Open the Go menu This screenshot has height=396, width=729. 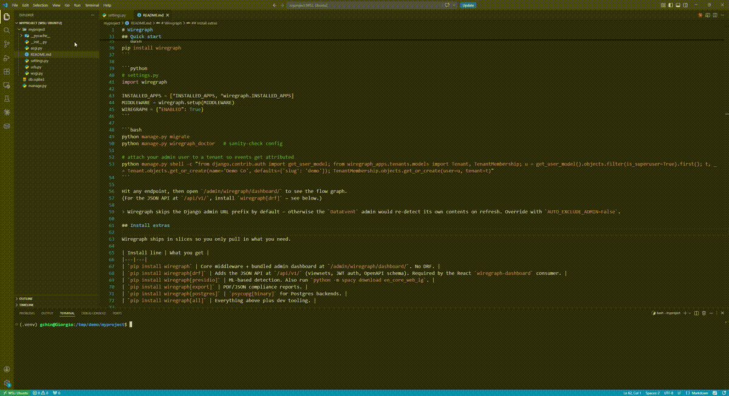[67, 5]
